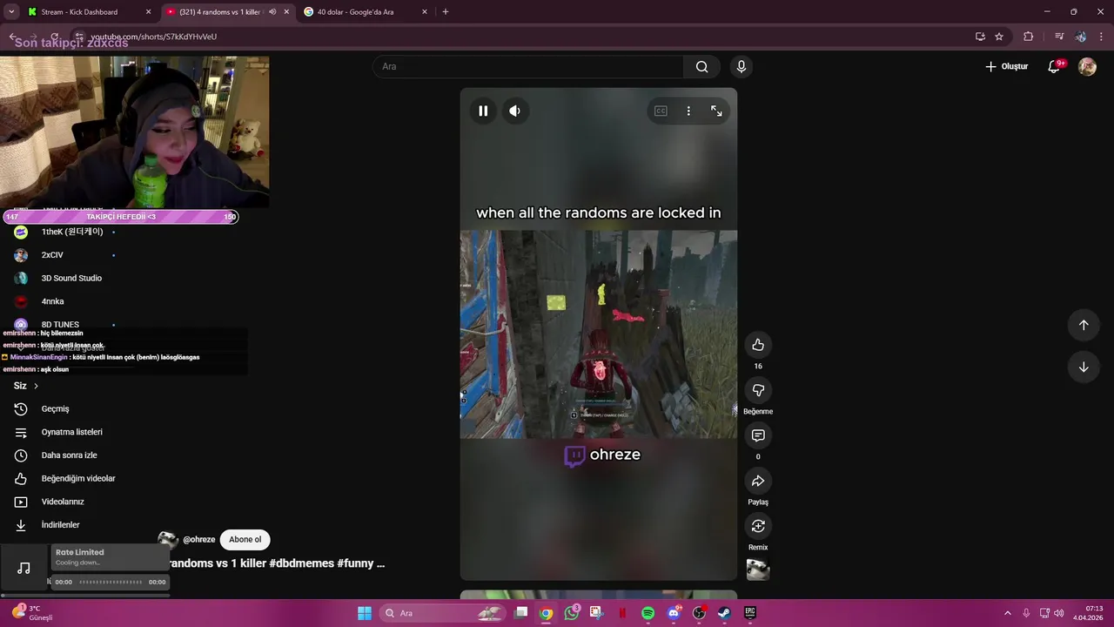Image resolution: width=1114 pixels, height=627 pixels.
Task: Open the Chrome profile avatar
Action: coord(1081,37)
